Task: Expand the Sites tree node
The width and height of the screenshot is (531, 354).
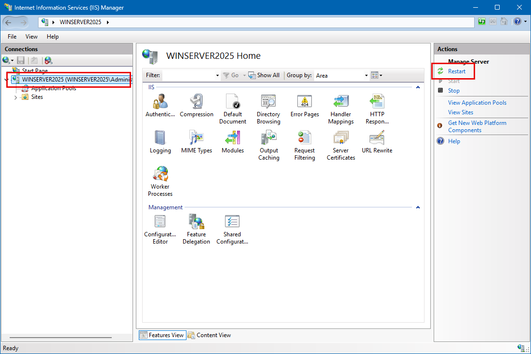Action: (15, 97)
